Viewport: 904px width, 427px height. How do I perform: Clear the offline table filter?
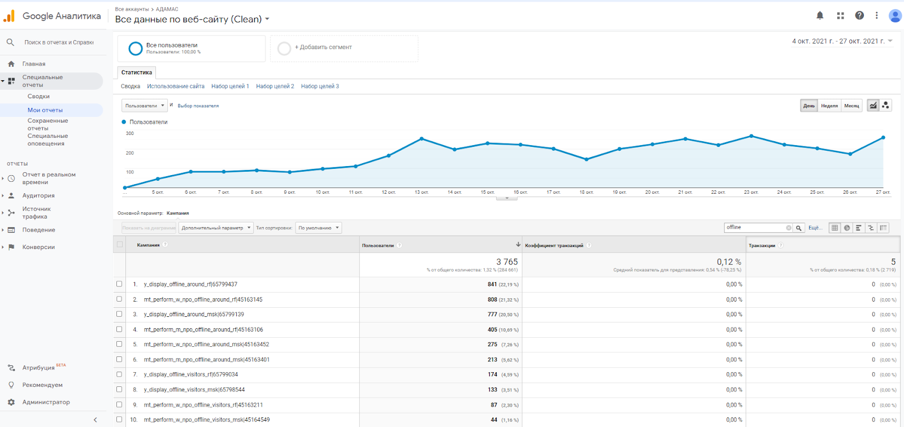789,228
